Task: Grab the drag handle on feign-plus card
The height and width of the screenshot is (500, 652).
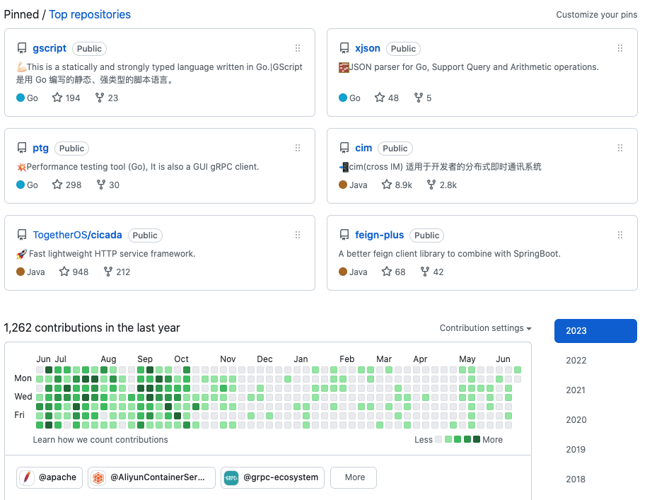Action: 620,235
